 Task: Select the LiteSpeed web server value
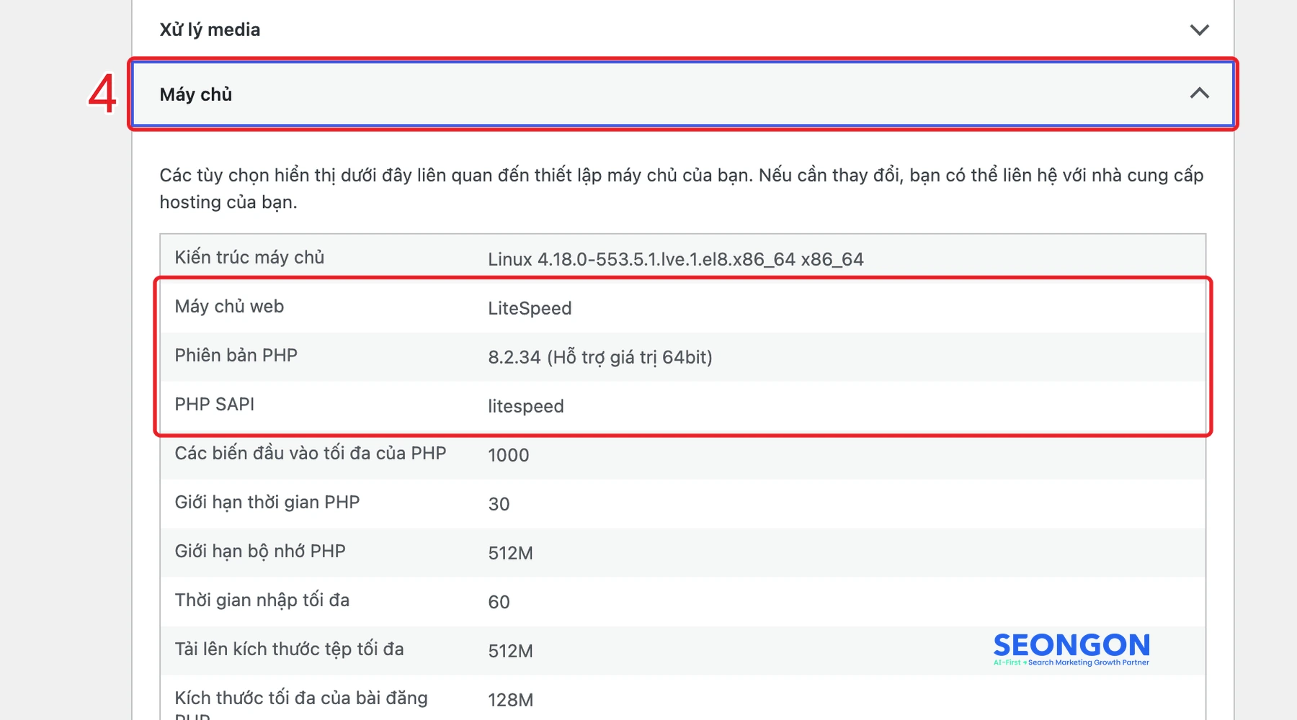coord(530,308)
